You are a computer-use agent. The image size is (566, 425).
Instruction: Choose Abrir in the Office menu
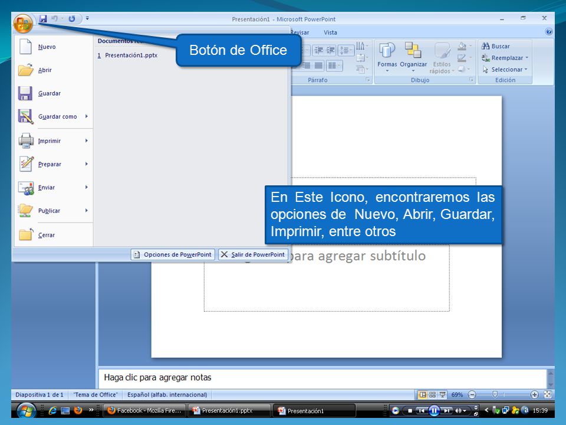click(x=54, y=70)
